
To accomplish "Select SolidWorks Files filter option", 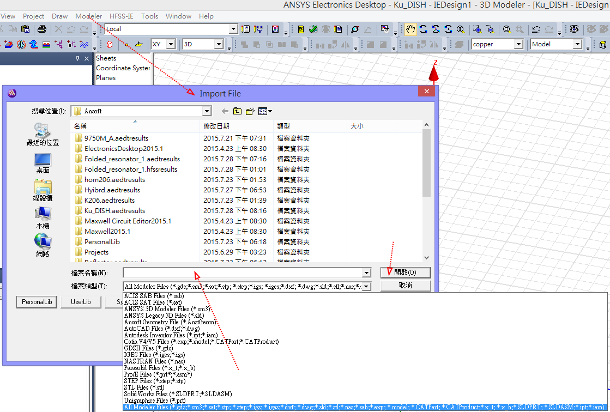I will 178,393.
